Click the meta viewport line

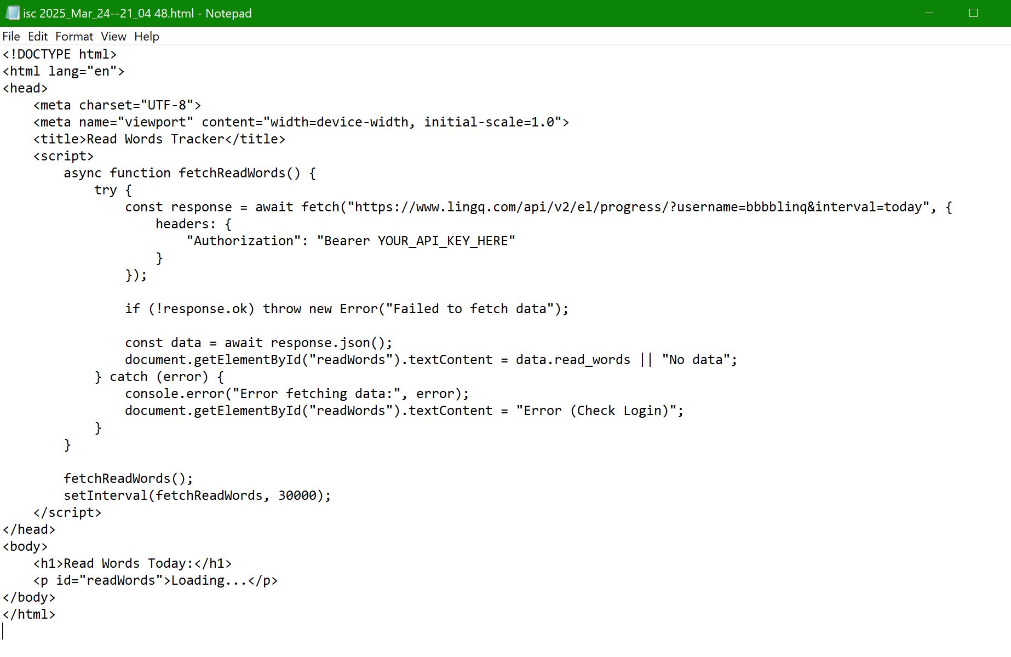301,122
